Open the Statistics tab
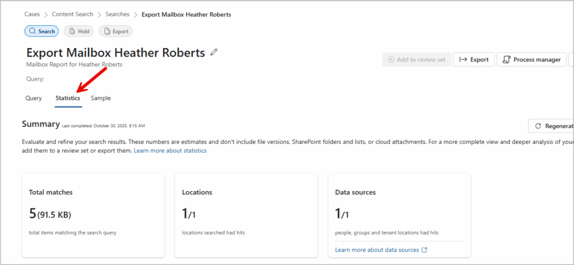The image size is (574, 265). click(x=68, y=98)
